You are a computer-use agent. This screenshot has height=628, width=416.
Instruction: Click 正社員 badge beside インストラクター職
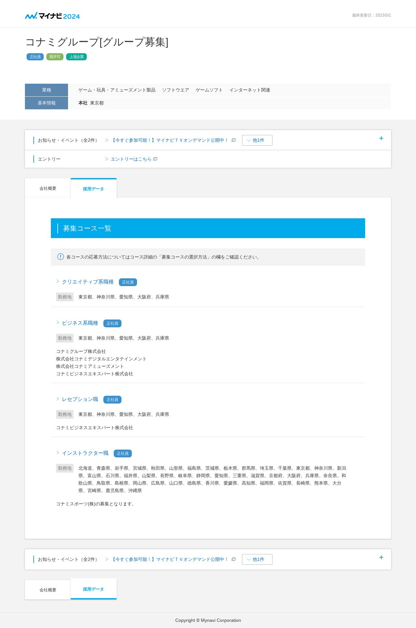(x=123, y=453)
